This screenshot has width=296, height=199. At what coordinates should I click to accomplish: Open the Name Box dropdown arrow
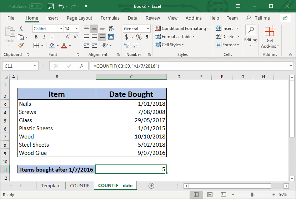(35, 66)
